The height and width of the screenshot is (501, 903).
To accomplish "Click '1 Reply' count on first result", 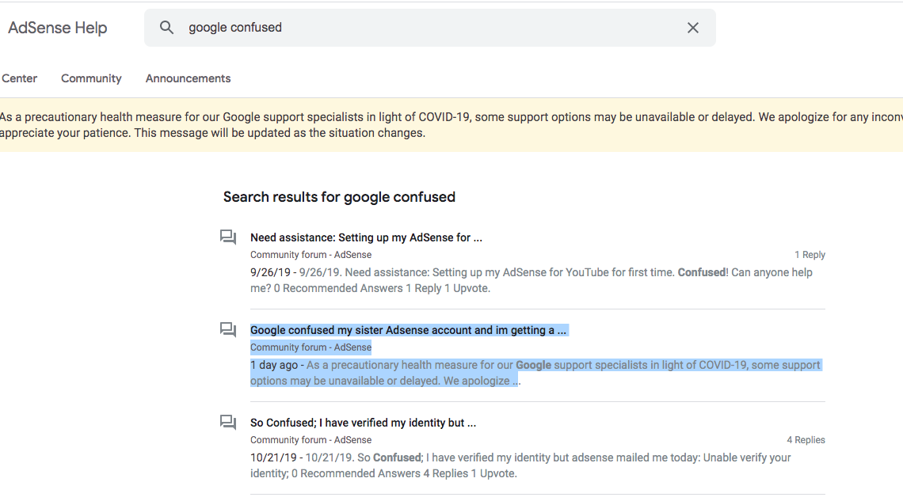I will tap(810, 255).
